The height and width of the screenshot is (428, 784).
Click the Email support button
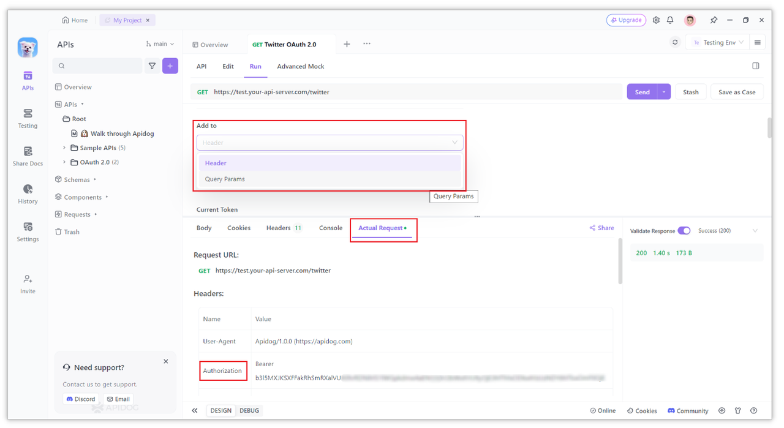(x=118, y=399)
